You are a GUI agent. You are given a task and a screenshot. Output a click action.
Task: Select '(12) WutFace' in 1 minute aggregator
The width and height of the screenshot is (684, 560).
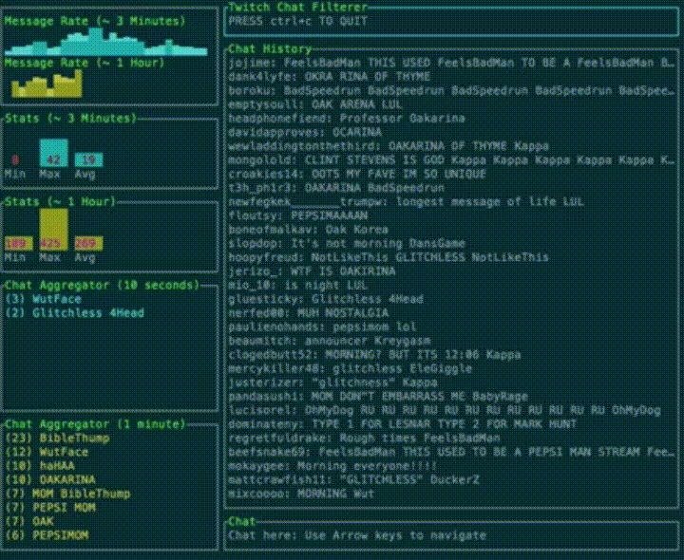(x=47, y=452)
